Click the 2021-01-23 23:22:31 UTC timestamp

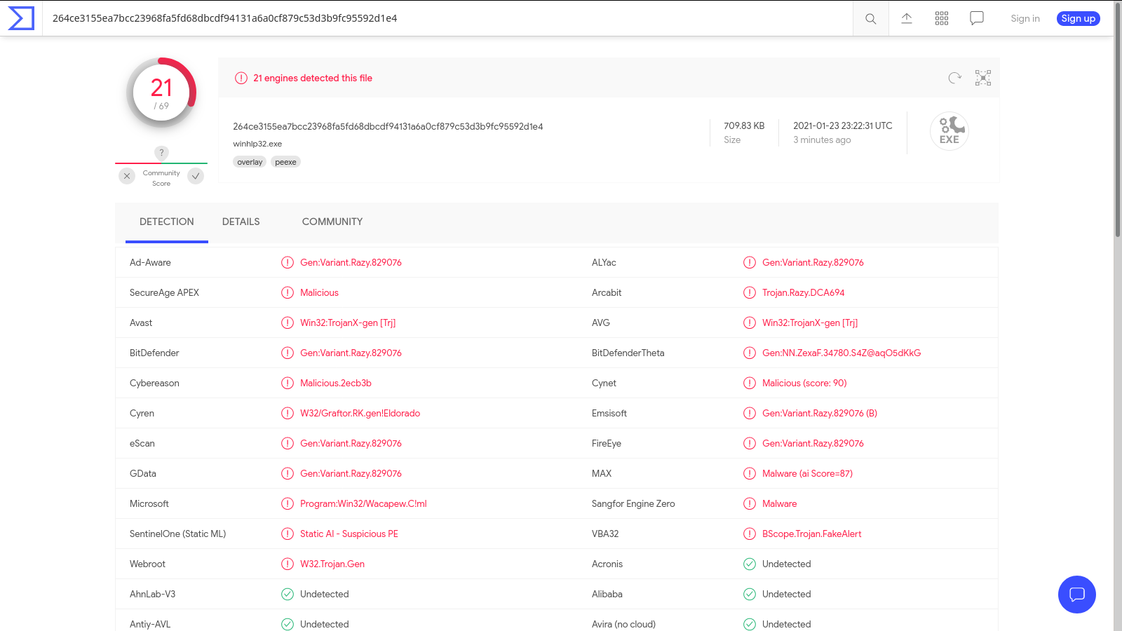(843, 125)
